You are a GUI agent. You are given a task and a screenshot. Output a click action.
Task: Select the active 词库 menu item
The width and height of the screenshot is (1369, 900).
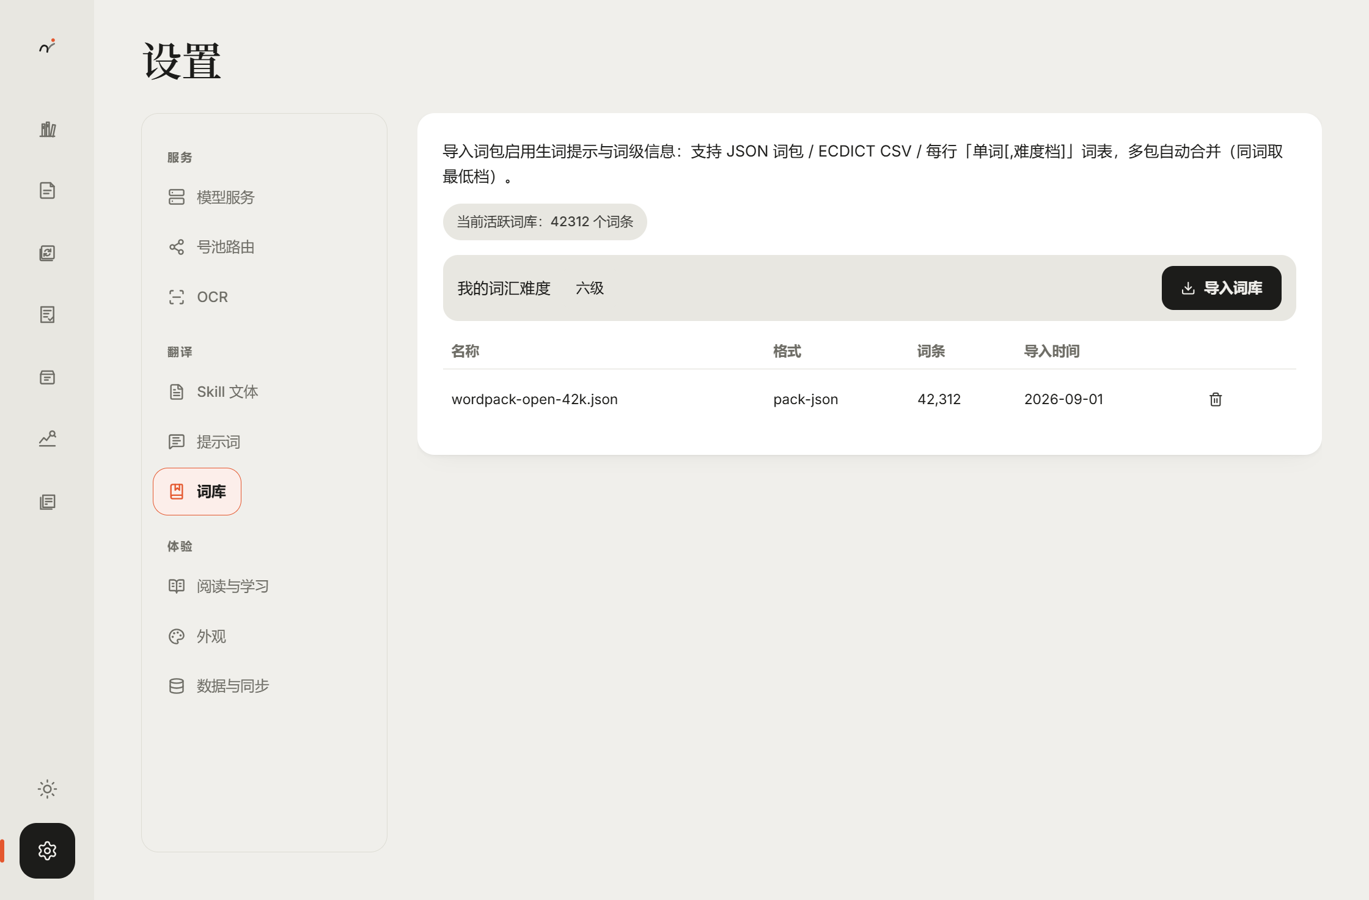click(x=197, y=492)
